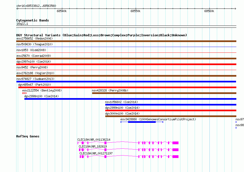
Task: Click the nsv1853 (Kidd2008) label
Action: [31, 50]
